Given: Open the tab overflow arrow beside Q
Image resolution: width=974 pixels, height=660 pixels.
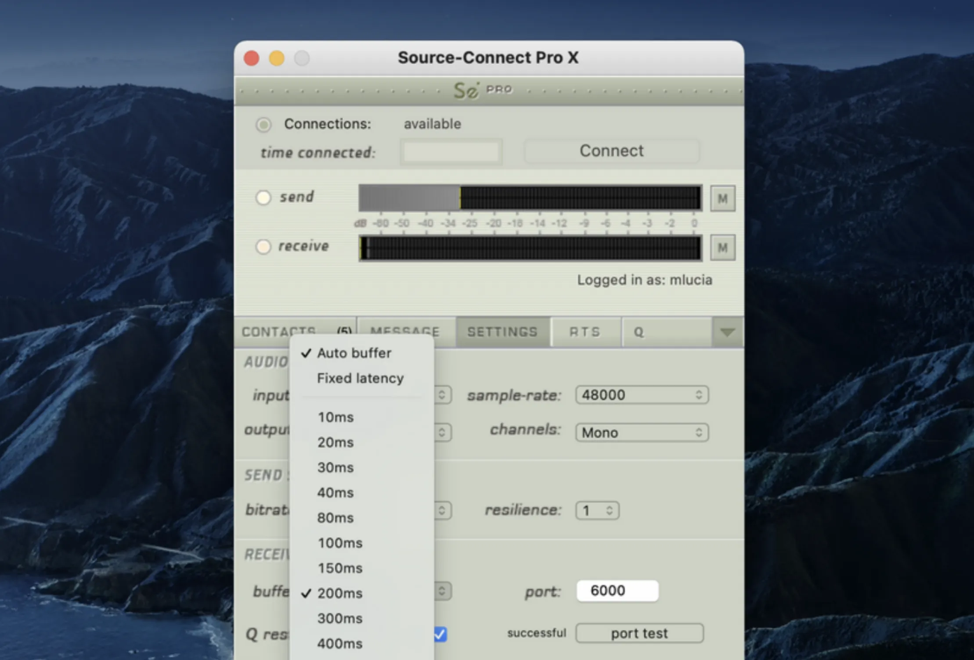Looking at the screenshot, I should click(x=727, y=332).
